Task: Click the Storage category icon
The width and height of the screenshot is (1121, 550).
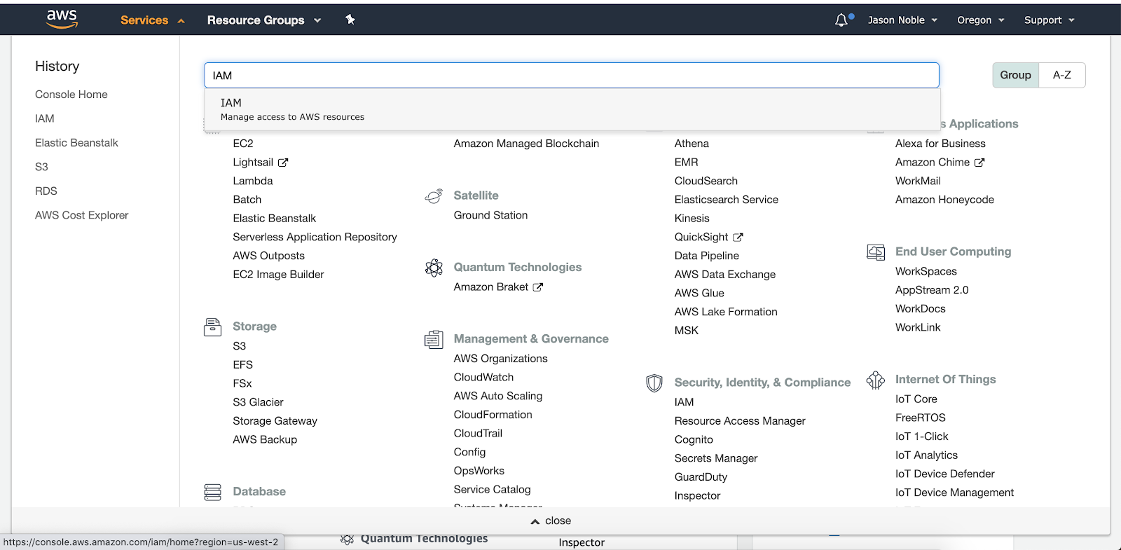Action: point(212,326)
